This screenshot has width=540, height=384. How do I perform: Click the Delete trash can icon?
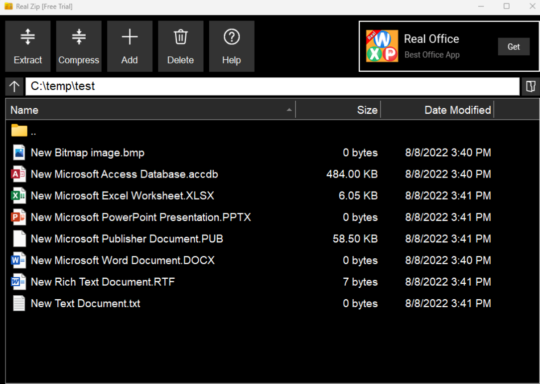[x=180, y=38]
